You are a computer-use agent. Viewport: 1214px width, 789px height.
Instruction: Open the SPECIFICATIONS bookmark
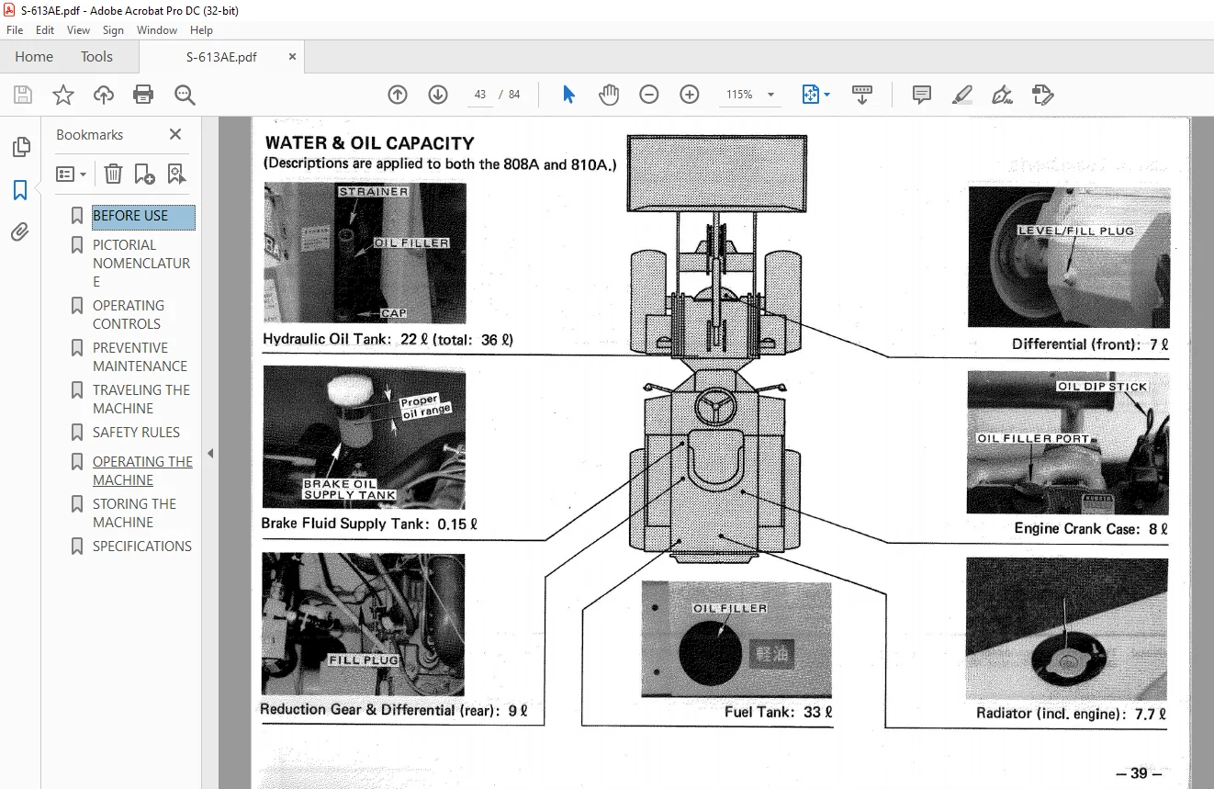click(142, 546)
